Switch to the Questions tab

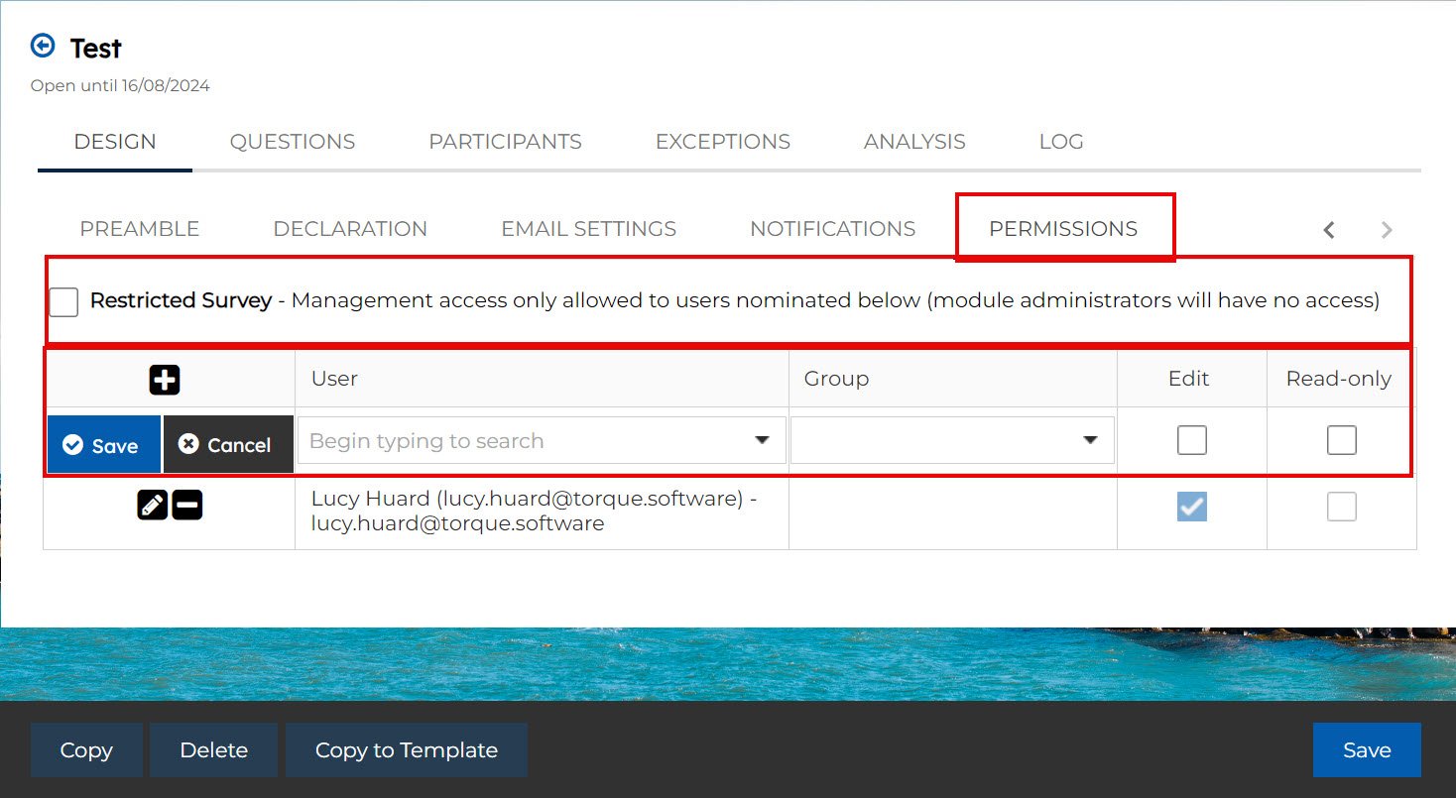click(x=293, y=142)
